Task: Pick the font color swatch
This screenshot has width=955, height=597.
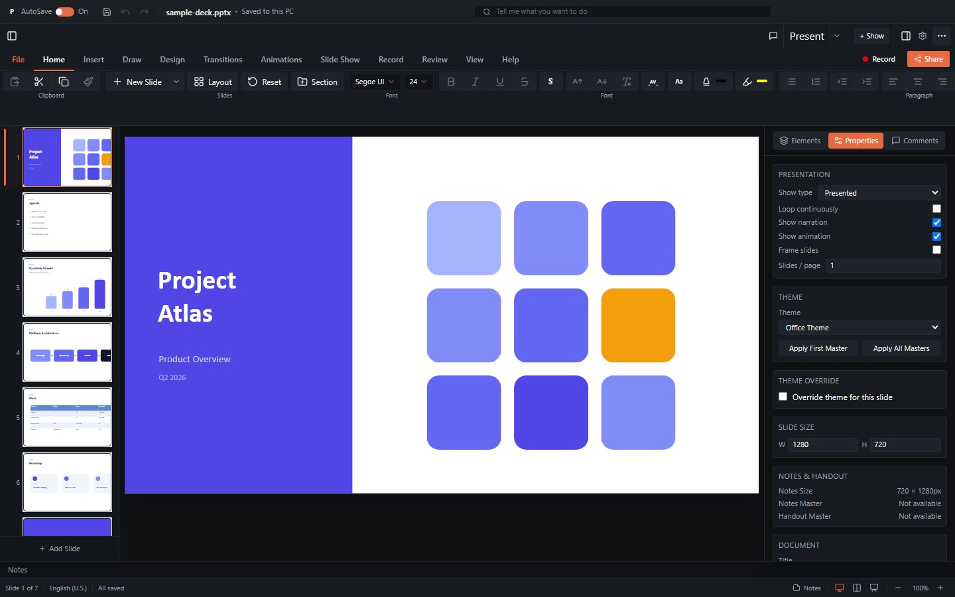Action: coord(722,82)
